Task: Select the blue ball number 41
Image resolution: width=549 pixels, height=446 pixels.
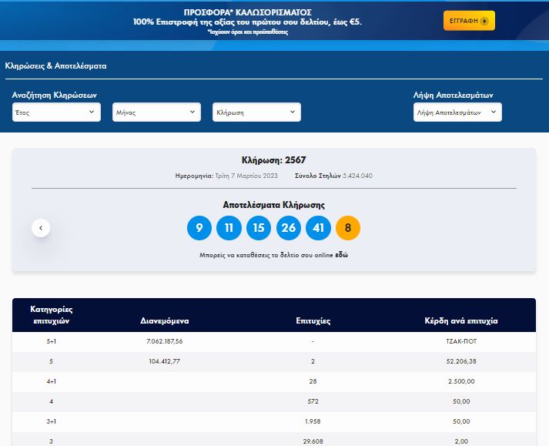Action: click(318, 228)
